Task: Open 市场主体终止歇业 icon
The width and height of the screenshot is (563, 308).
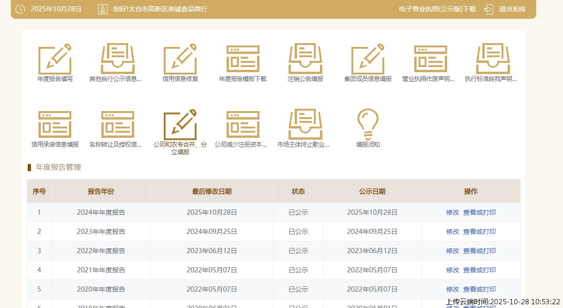Action: tap(305, 125)
